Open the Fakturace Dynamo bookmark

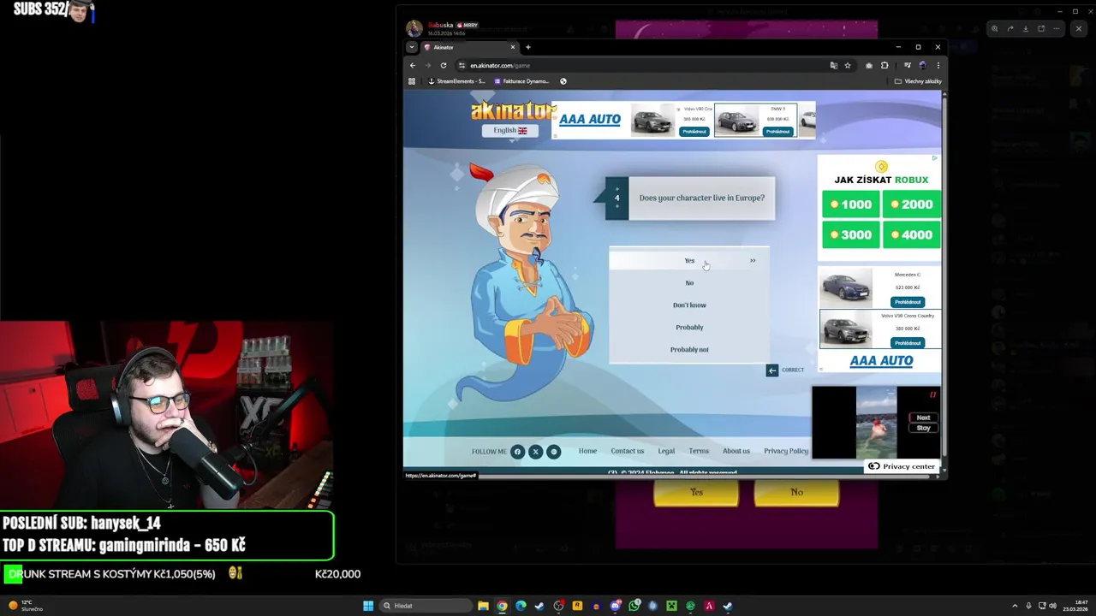[x=521, y=81]
